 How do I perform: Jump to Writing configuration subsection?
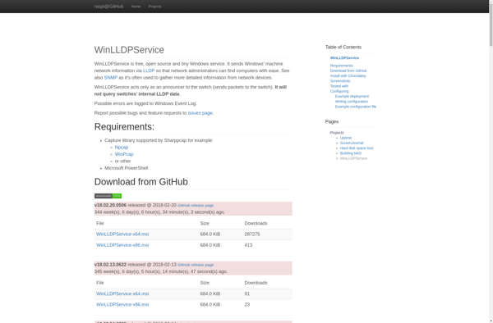point(351,102)
